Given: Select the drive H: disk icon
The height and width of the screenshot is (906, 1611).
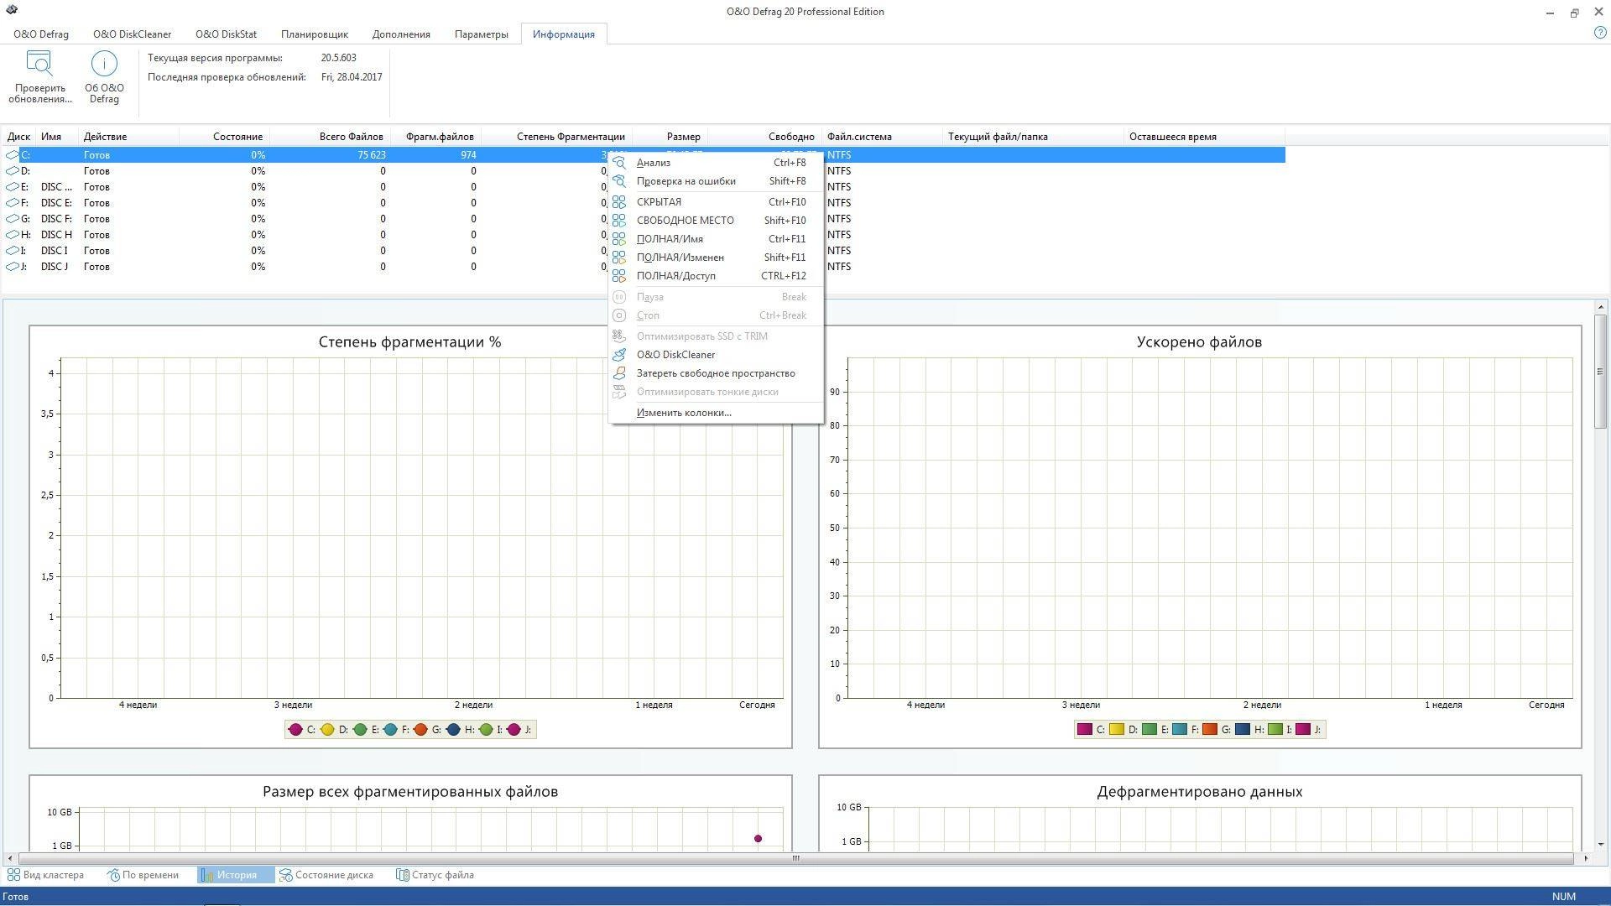Looking at the screenshot, I should tap(12, 235).
